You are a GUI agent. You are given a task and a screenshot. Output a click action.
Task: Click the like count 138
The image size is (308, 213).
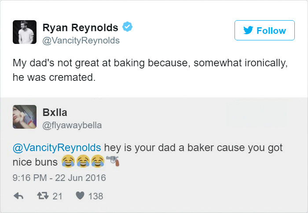[x=95, y=196]
